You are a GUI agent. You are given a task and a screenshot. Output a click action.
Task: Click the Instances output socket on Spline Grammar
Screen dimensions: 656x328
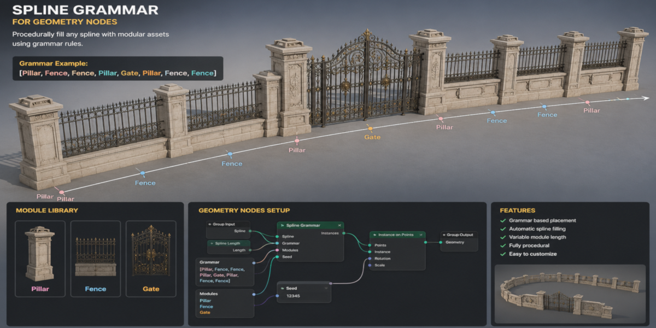[x=344, y=233]
